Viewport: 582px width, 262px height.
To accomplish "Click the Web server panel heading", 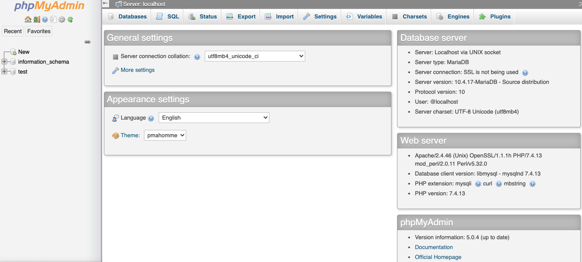I will coord(423,141).
